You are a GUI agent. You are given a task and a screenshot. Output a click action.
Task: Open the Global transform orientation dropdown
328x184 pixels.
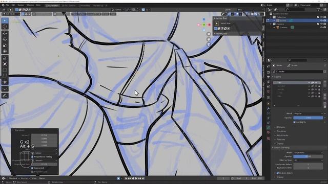[118, 10]
